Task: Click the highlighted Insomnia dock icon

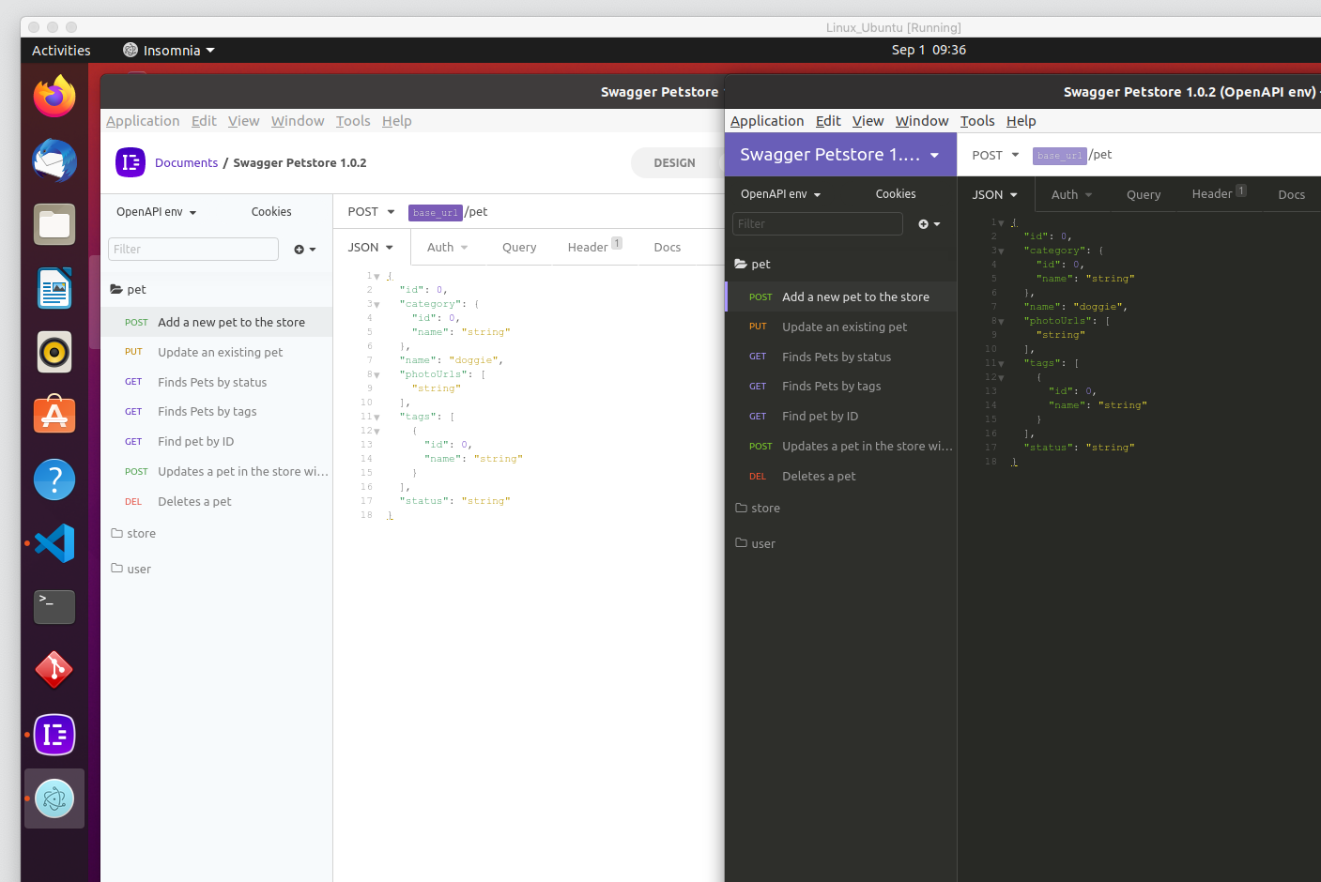Action: click(54, 798)
